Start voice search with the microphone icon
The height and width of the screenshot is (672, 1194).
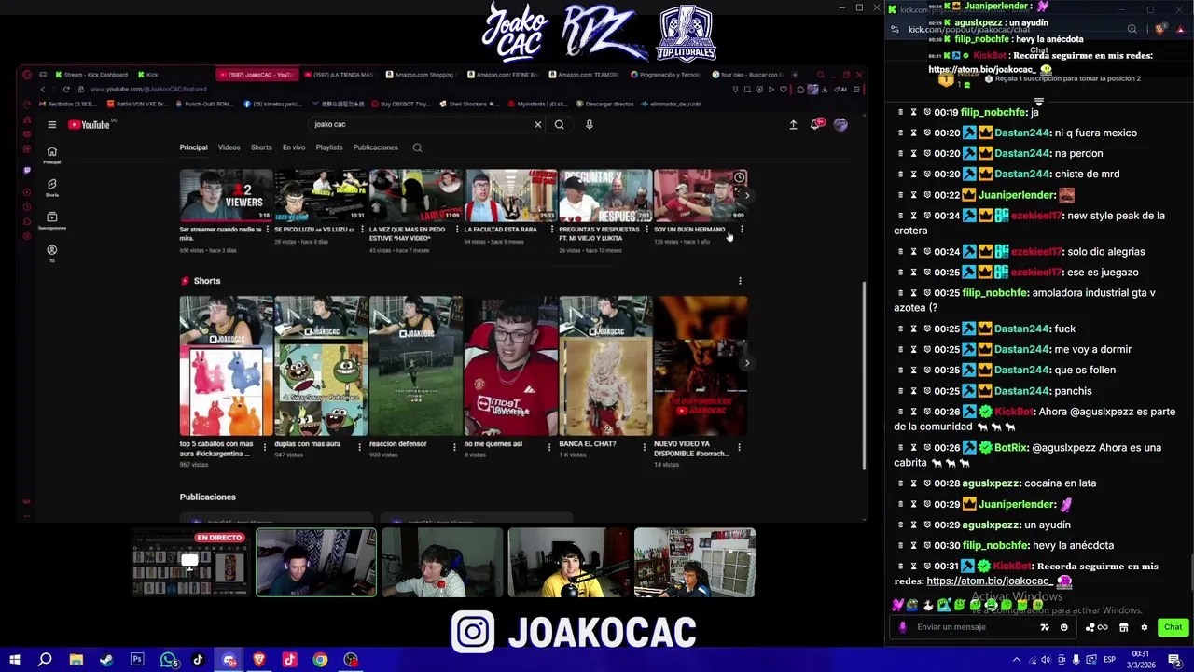(589, 124)
